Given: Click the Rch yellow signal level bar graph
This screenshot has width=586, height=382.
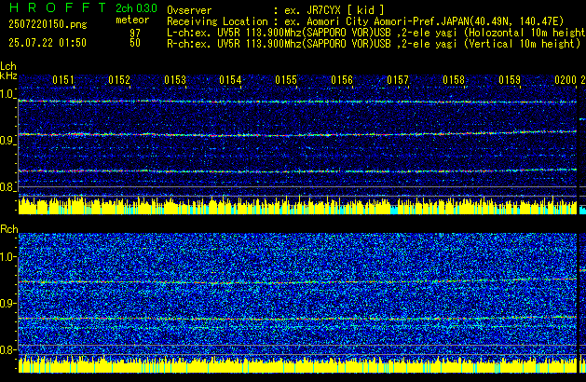Looking at the screenshot, I should (297, 364).
